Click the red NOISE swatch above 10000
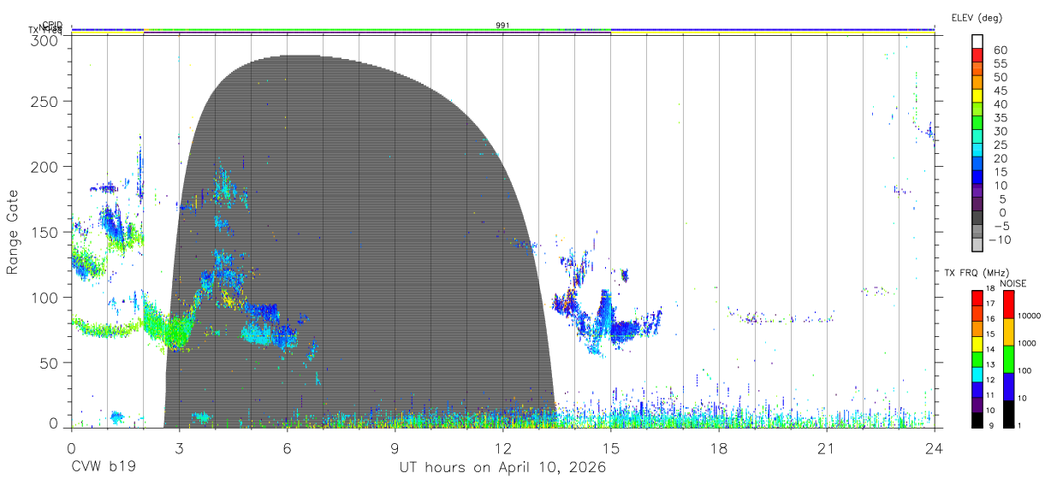Image resolution: width=1051 pixels, height=485 pixels. (1007, 304)
